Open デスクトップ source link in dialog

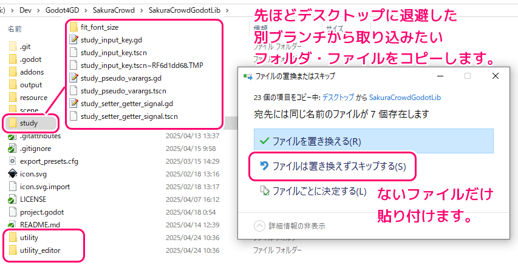(338, 98)
